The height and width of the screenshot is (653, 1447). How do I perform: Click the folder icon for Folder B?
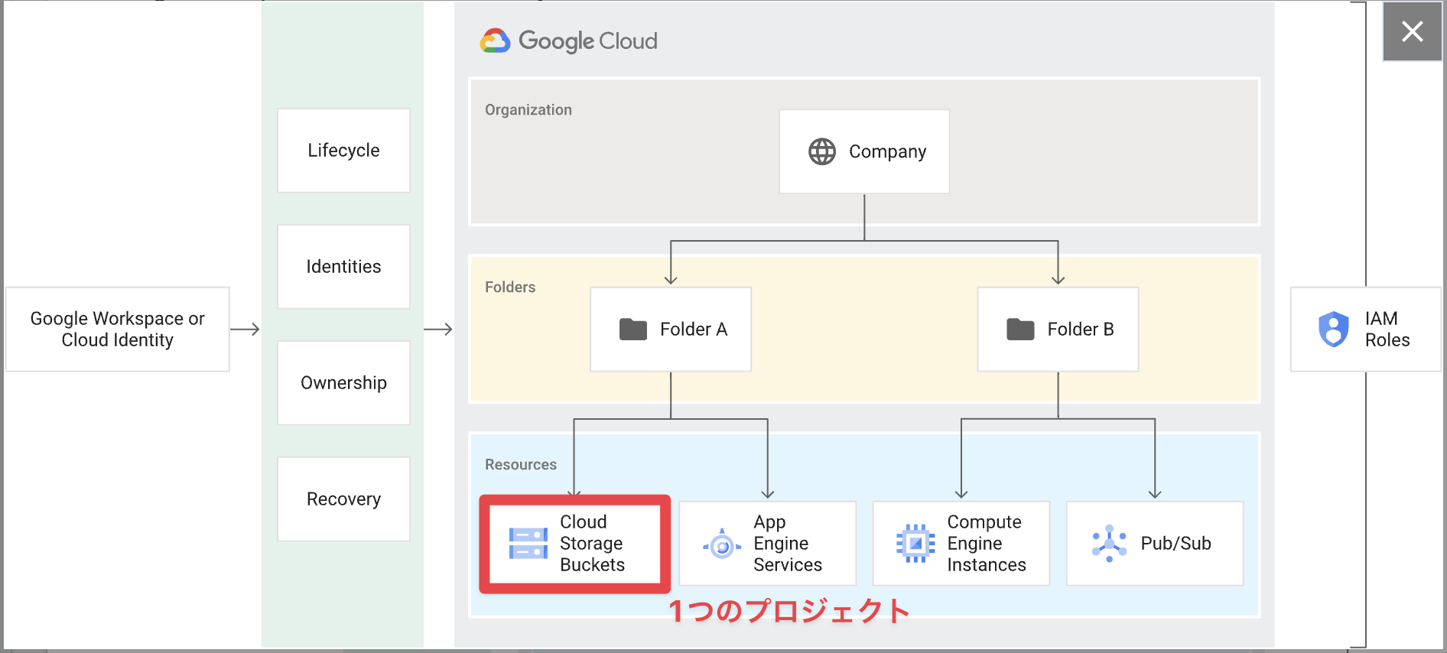(1020, 330)
